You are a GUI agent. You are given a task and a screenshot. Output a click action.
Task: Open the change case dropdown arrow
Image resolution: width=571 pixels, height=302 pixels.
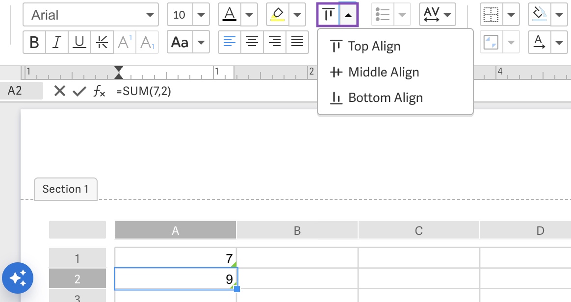click(x=201, y=42)
